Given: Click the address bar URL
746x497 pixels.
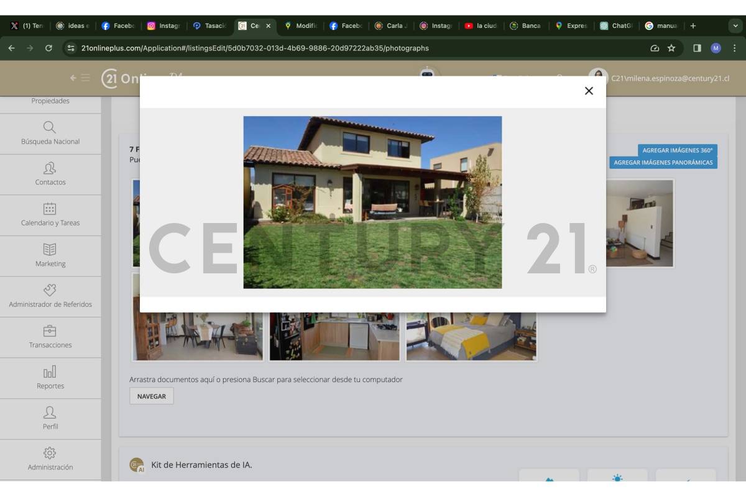Looking at the screenshot, I should tap(255, 48).
